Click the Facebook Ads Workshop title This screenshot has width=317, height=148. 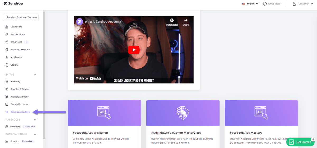[x=90, y=133]
